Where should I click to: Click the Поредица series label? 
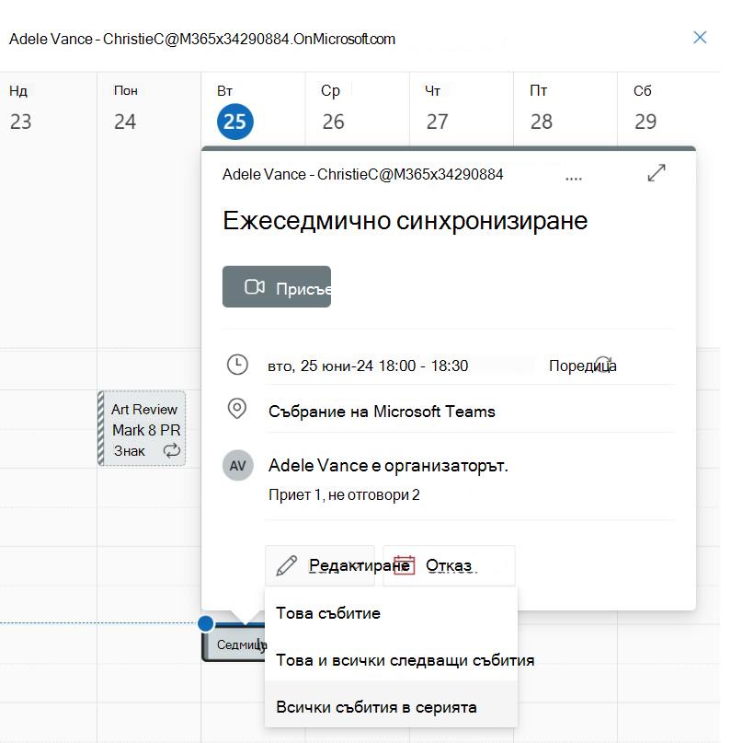[582, 366]
